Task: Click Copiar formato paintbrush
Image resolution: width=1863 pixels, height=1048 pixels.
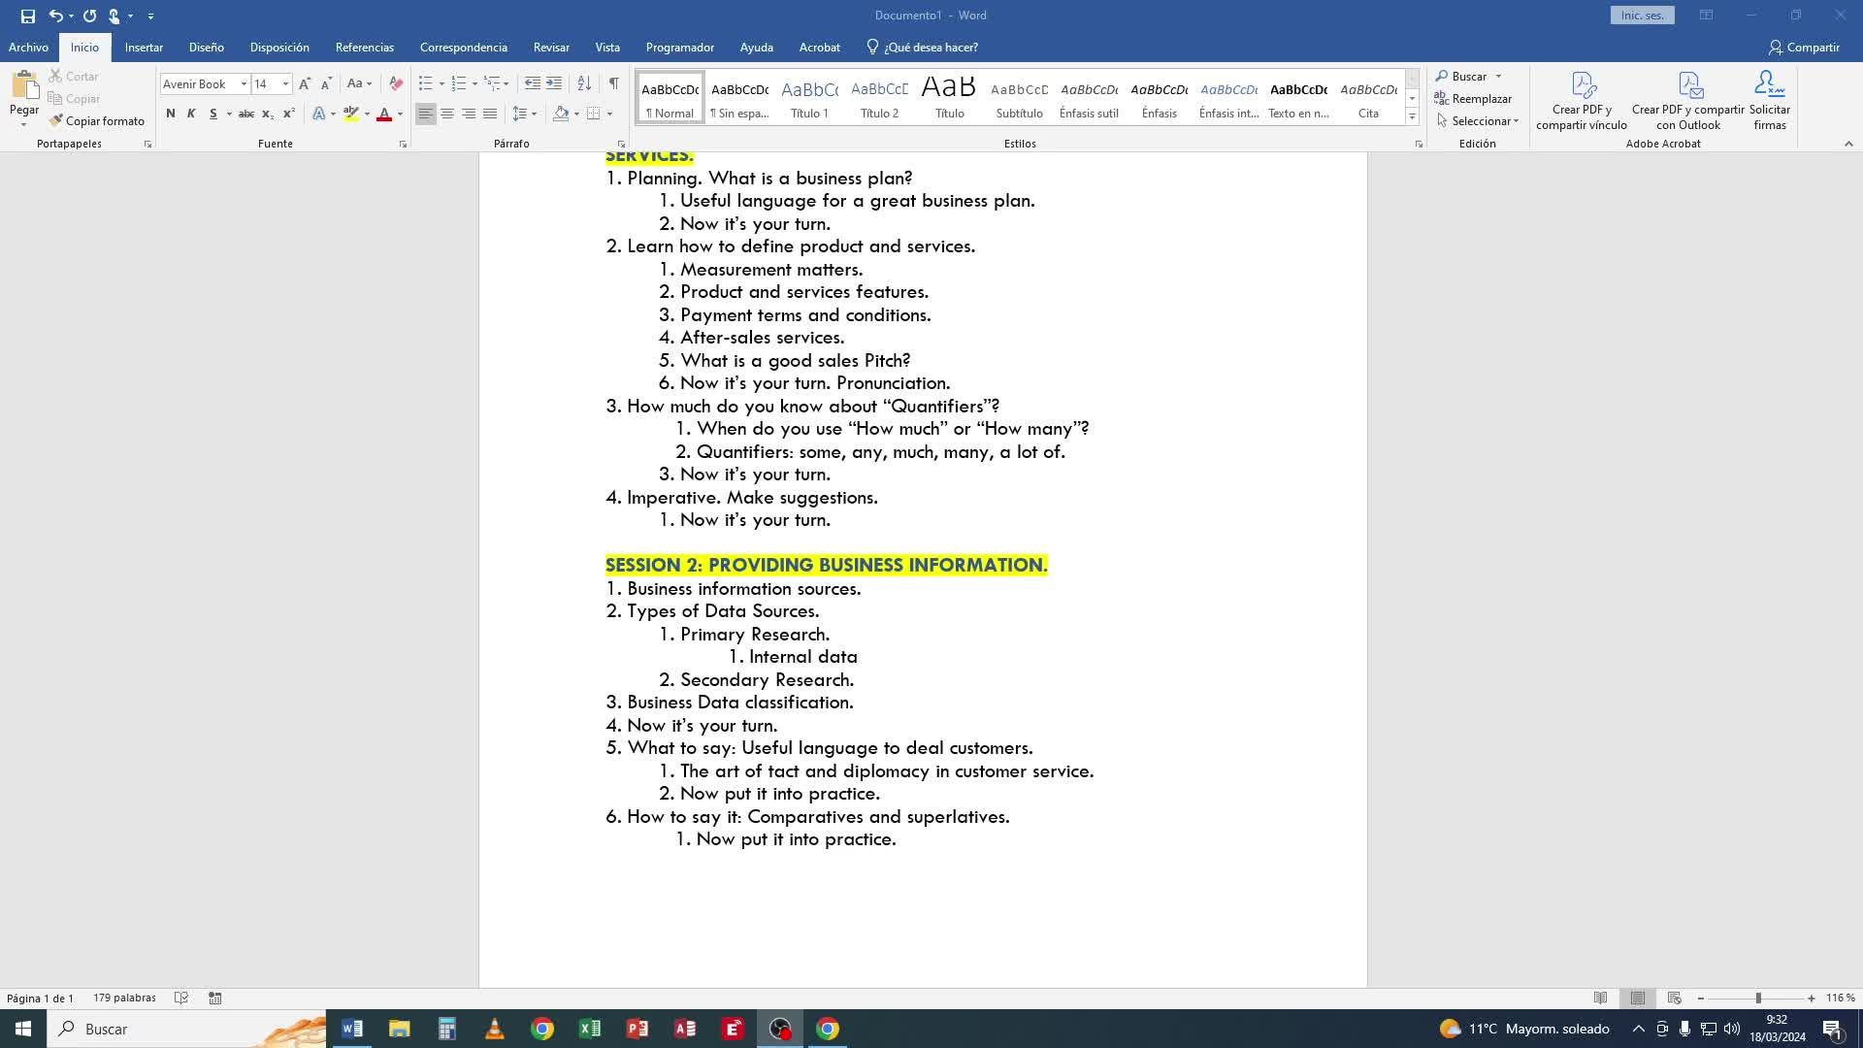Action: (97, 120)
